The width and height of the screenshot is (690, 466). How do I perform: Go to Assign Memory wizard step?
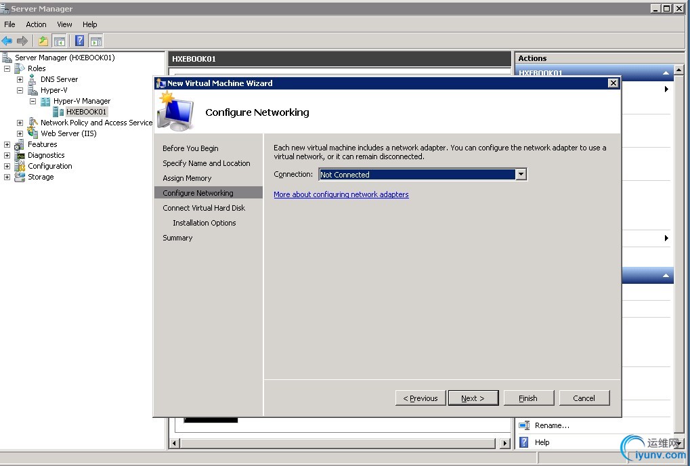[x=187, y=178]
